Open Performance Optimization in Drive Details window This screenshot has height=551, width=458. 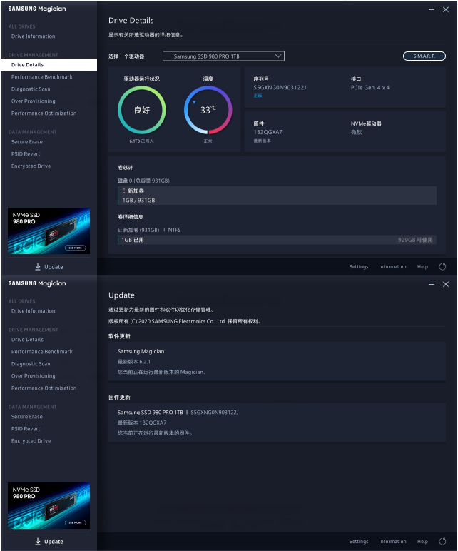coord(44,113)
